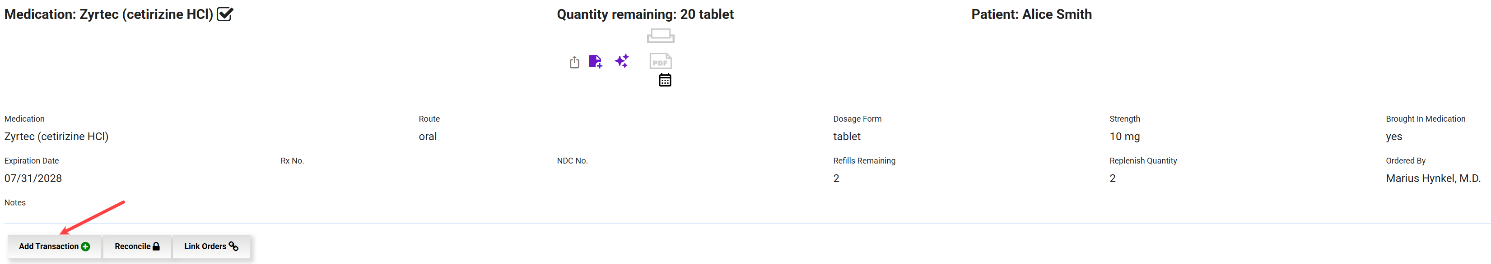Select the share/export icon
Viewport: 1491px width, 264px height.
[x=574, y=62]
